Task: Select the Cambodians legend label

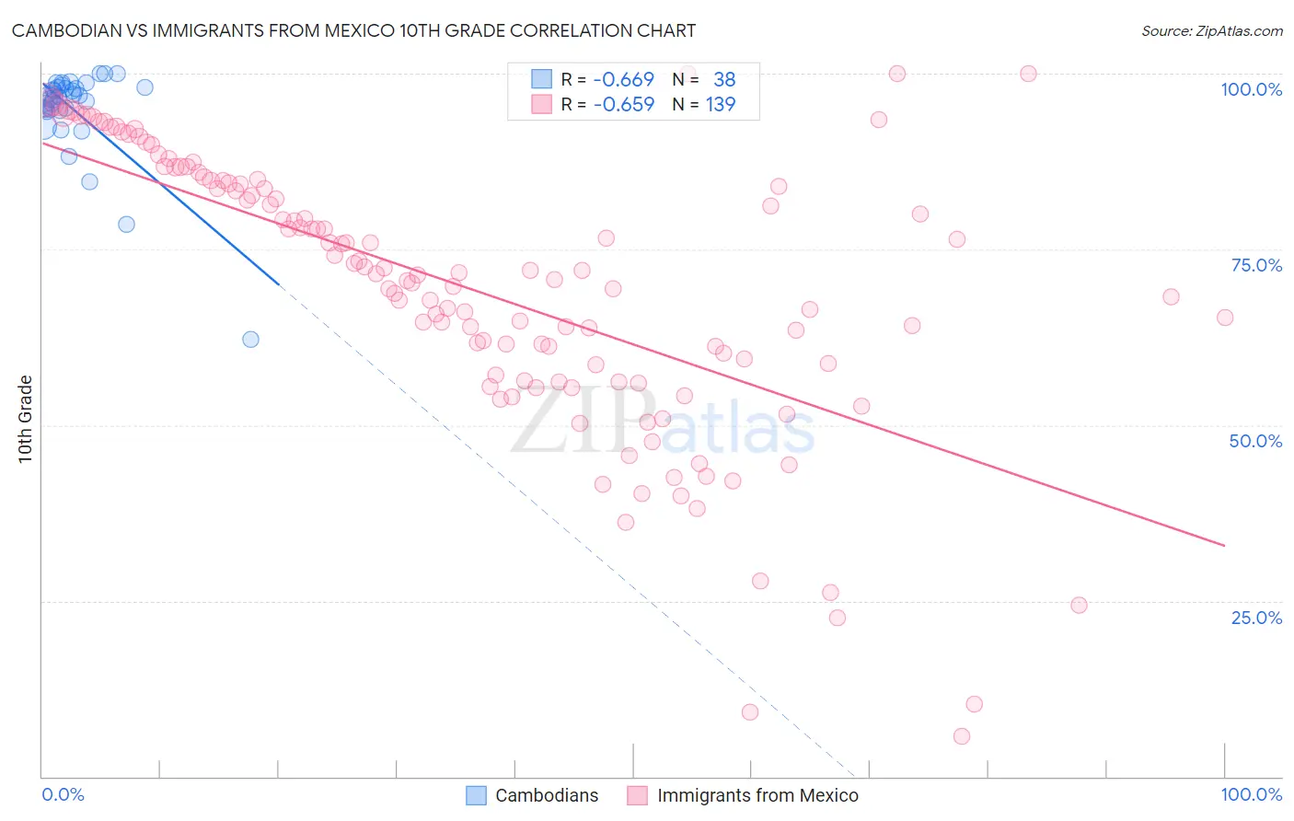Action: coord(547,795)
